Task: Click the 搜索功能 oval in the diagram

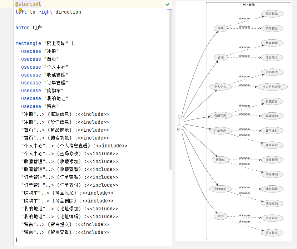Action: tap(272, 43)
